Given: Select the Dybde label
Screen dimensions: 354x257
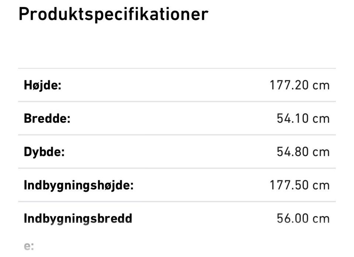Looking at the screenshot, I should coord(44,152).
